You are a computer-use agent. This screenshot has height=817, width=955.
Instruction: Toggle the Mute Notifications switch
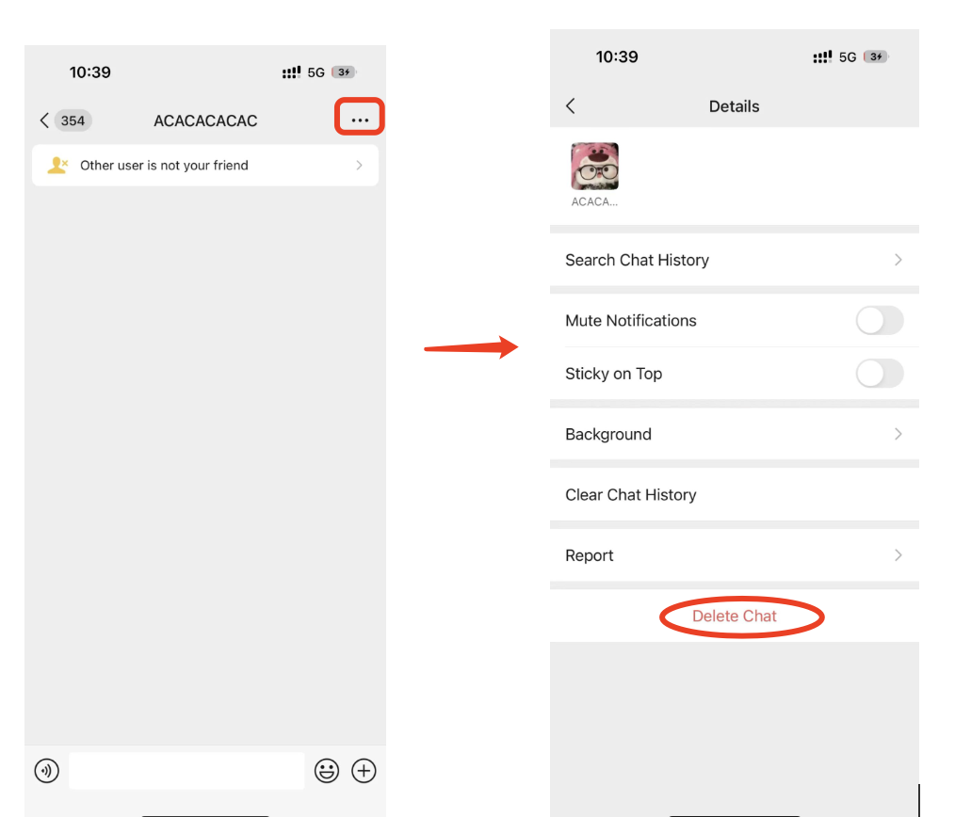pos(880,320)
